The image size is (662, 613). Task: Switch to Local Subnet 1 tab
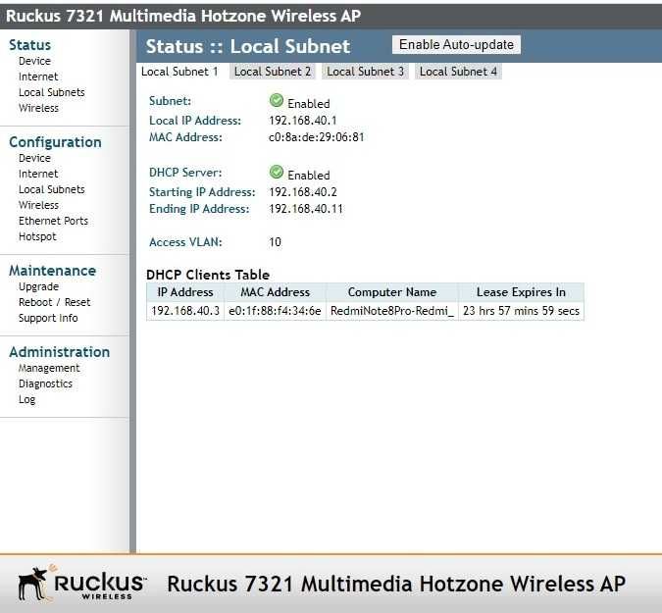point(179,72)
